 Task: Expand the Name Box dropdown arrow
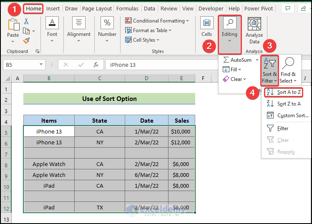[x=41, y=65]
